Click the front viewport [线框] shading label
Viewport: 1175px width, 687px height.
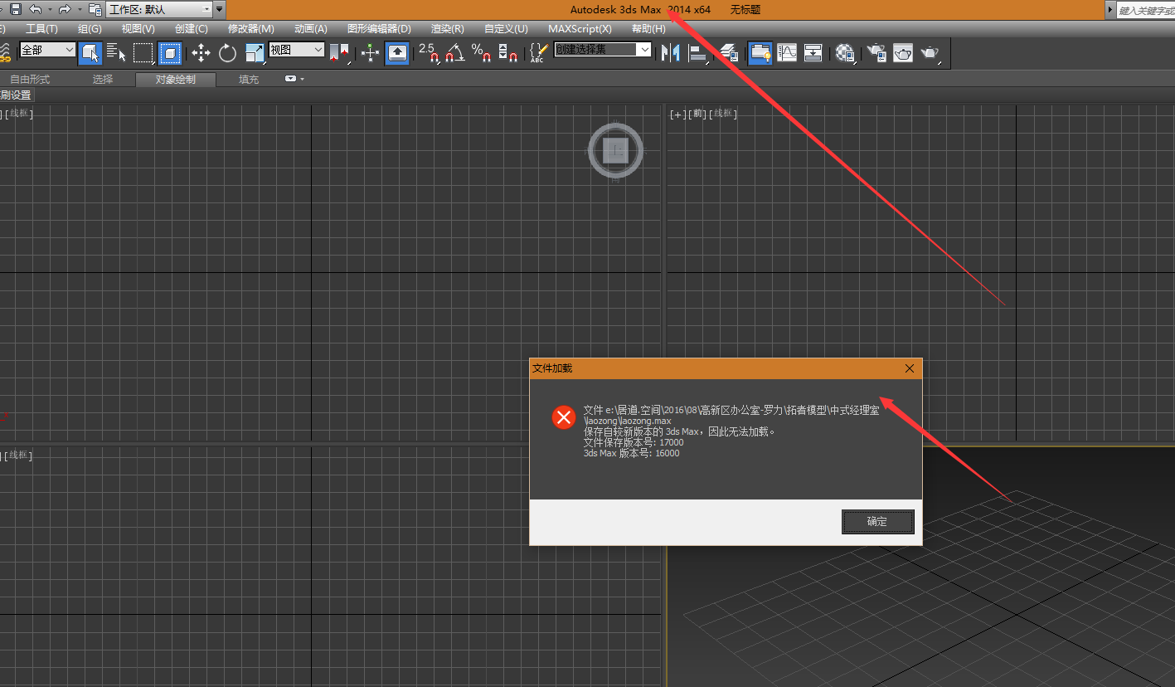[x=724, y=114]
